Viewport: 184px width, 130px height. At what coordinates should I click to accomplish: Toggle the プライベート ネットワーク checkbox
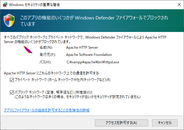[x=12, y=80]
